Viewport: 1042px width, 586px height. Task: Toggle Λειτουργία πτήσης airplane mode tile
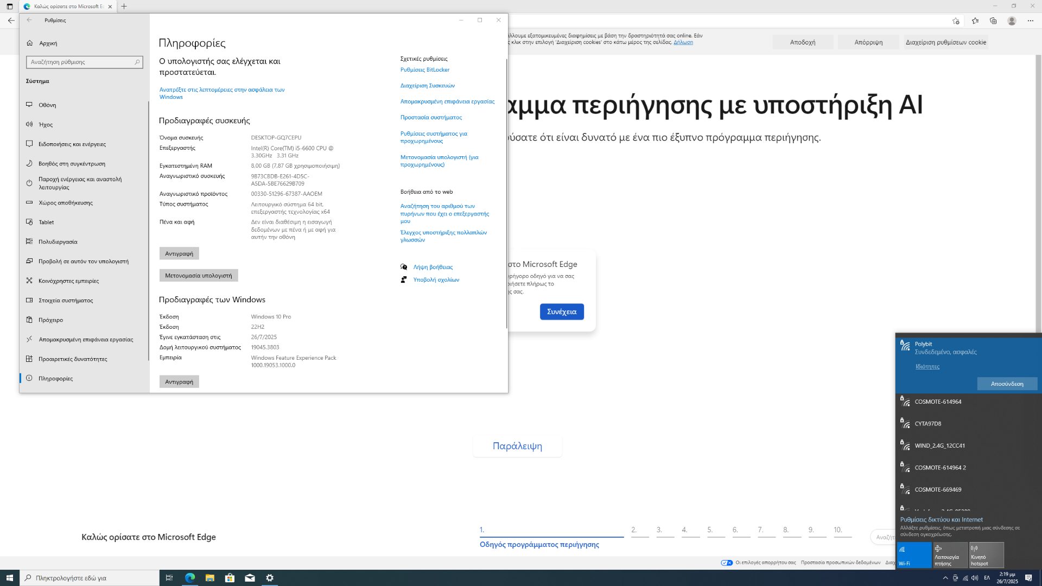(950, 555)
